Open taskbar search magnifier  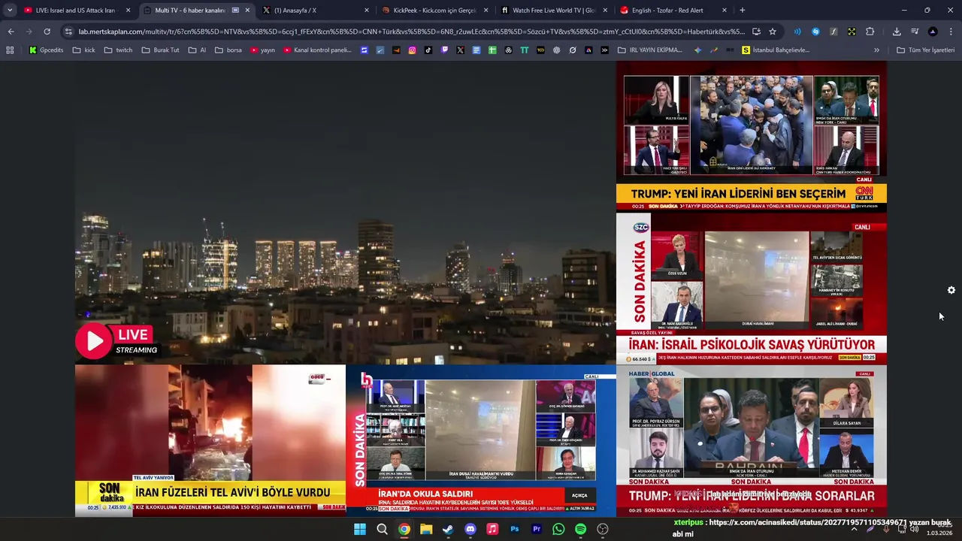click(382, 529)
